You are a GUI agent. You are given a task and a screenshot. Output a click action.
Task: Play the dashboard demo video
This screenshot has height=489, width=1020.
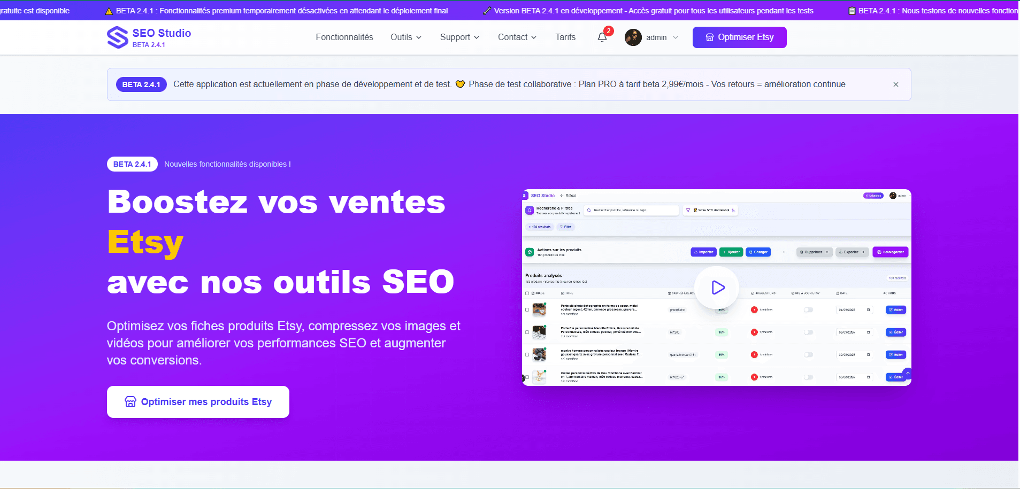click(x=718, y=287)
